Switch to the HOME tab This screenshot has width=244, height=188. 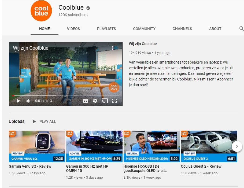pos(45,29)
